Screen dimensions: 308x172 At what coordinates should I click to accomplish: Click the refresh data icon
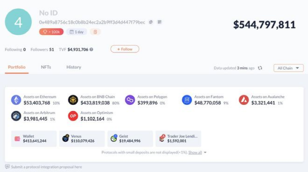[x=260, y=68]
